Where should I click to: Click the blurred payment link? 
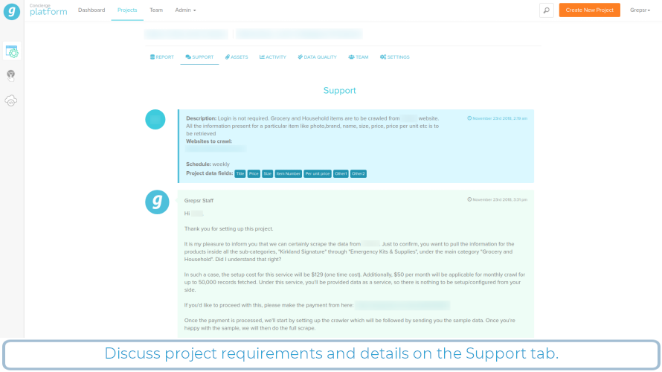coord(402,305)
